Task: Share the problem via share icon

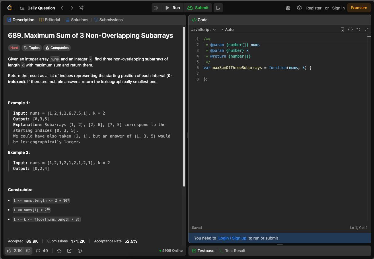Action: 69,251
